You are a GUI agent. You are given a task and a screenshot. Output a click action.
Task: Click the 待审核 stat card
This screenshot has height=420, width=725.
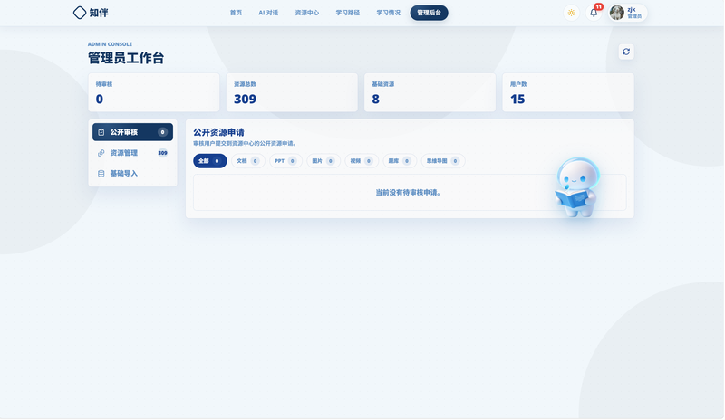154,92
